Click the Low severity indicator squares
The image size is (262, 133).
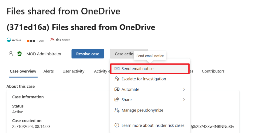pos(31,41)
